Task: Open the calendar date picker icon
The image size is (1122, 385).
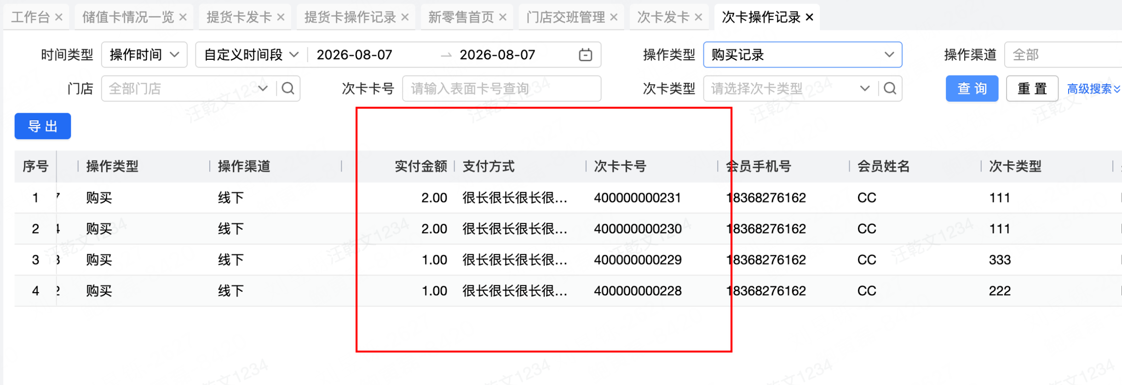Action: point(585,55)
